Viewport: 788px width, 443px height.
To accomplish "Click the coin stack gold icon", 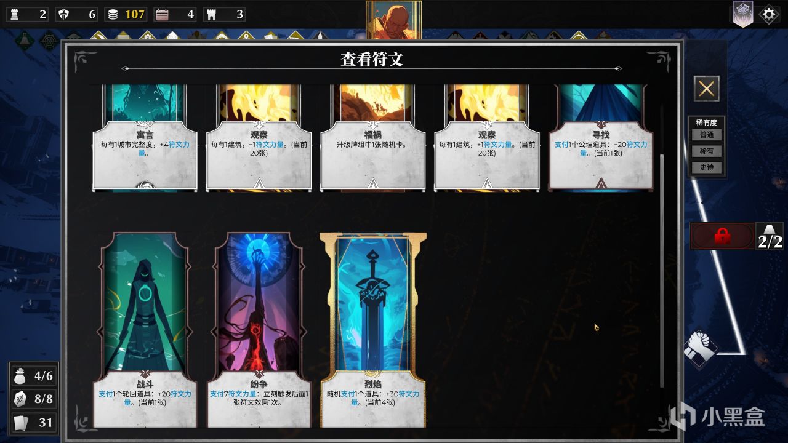I will (113, 14).
